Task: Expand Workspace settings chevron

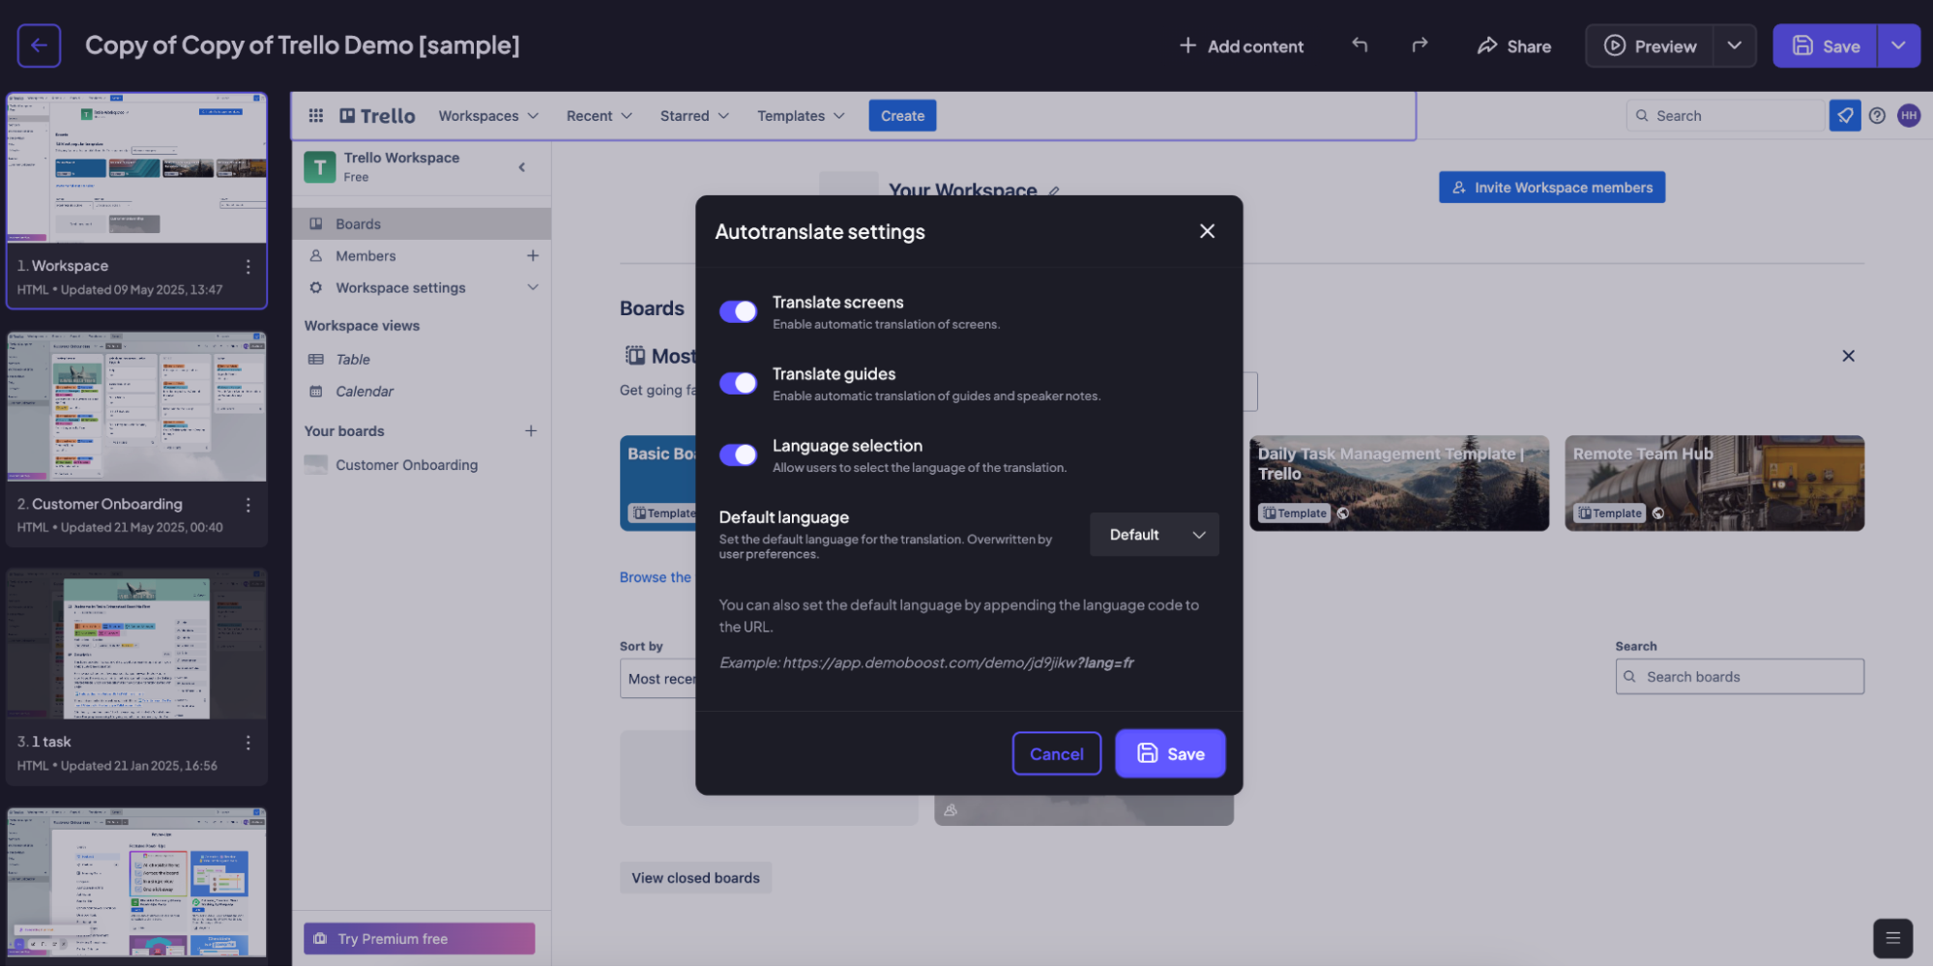Action: 533,288
